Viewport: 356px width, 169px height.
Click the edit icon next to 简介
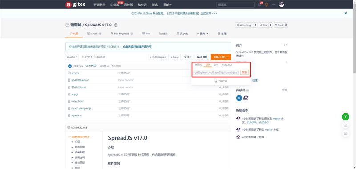tap(286, 45)
